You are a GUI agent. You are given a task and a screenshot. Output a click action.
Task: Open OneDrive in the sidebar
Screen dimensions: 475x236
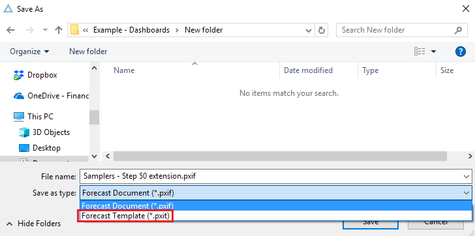51,96
